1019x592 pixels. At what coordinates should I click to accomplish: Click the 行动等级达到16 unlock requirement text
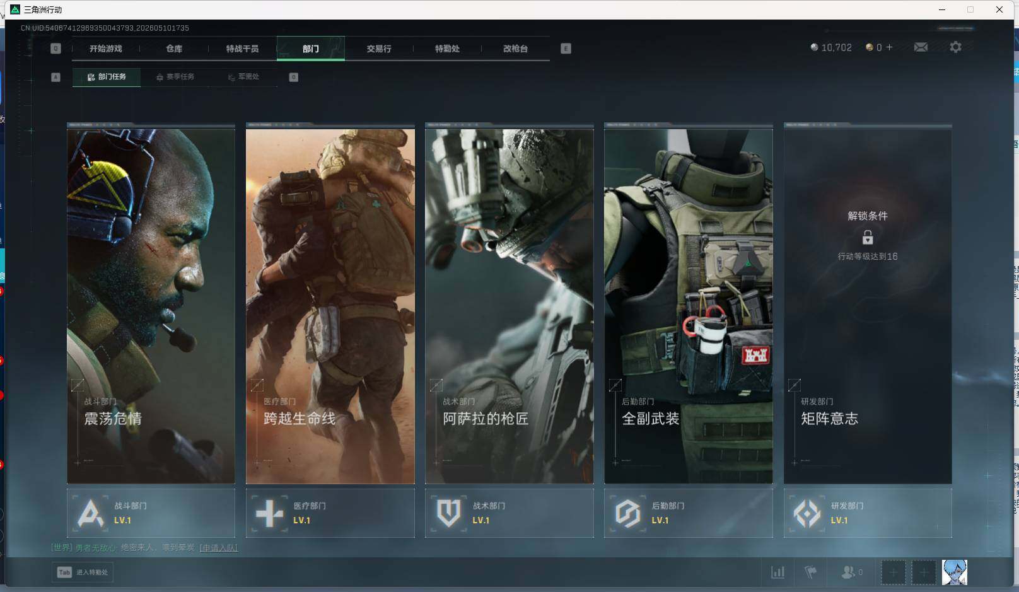868,257
